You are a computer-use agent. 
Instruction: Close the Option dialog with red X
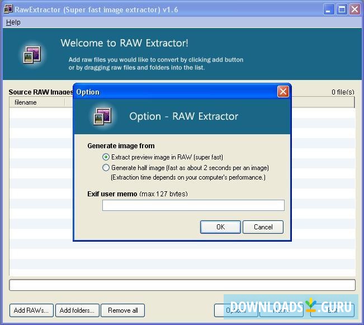(x=283, y=92)
